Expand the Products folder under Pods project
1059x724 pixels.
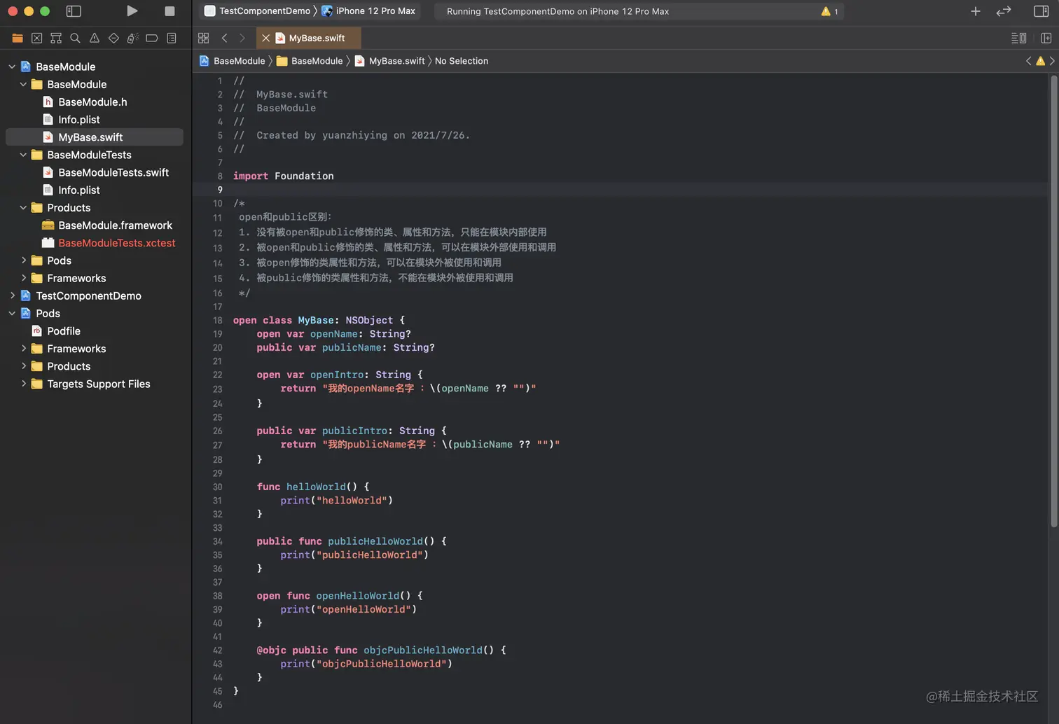tap(23, 366)
